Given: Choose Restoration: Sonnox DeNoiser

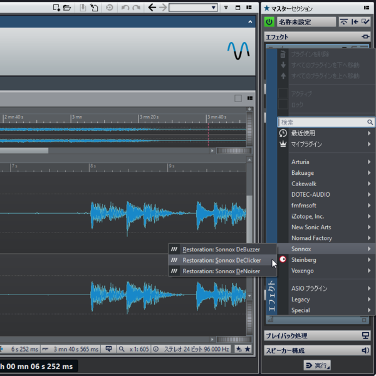Looking at the screenshot, I should 221,271.
